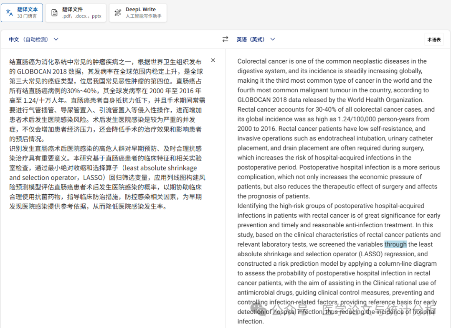The width and height of the screenshot is (451, 328).
Task: Switch to the DeepL Write tab
Action: point(138,13)
